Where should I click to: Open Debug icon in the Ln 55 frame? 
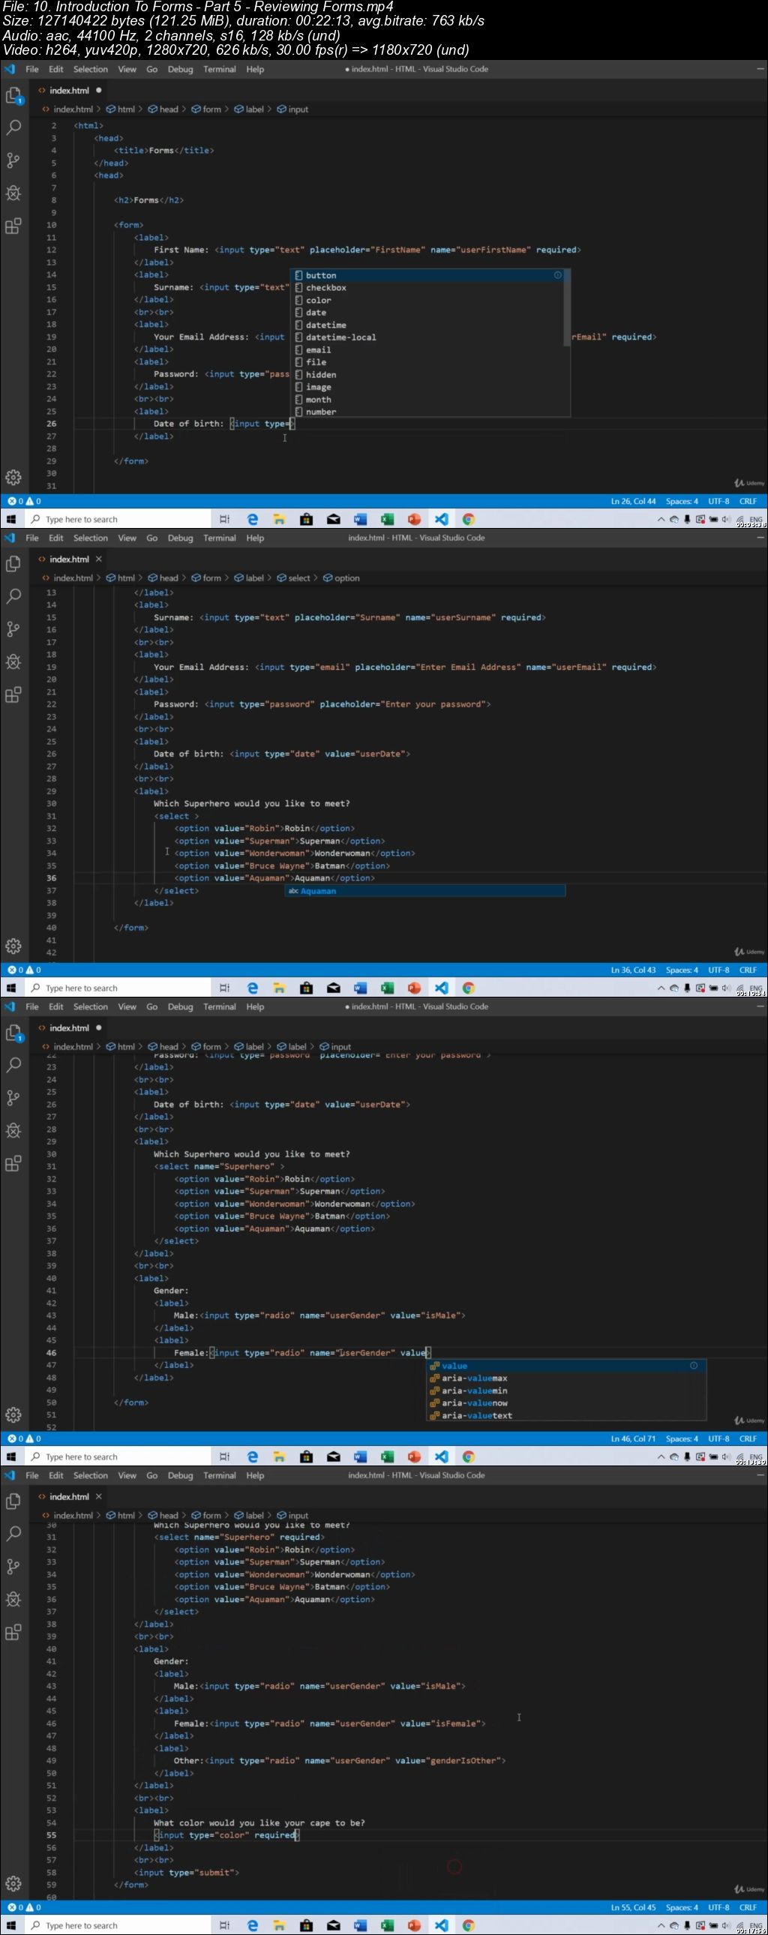13,1599
